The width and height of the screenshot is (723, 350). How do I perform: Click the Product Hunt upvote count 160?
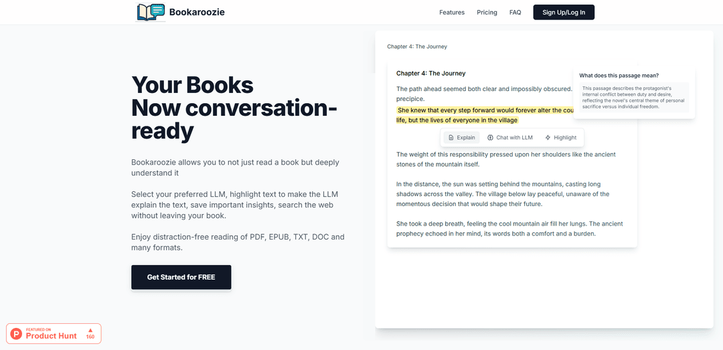point(90,337)
